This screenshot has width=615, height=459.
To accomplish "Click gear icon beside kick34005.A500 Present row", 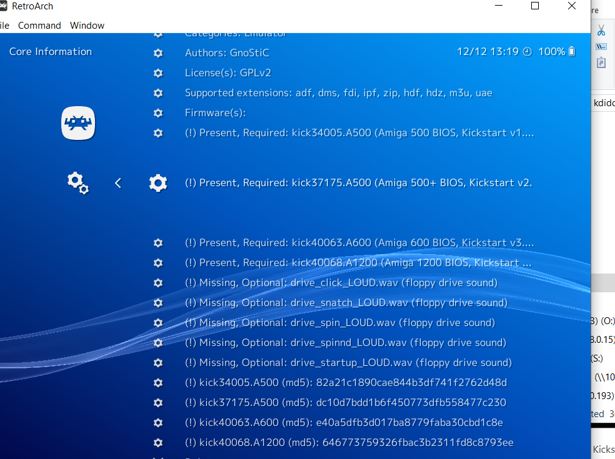I will click(x=158, y=133).
